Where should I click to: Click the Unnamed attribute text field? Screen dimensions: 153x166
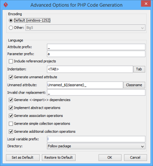[x=85, y=85]
